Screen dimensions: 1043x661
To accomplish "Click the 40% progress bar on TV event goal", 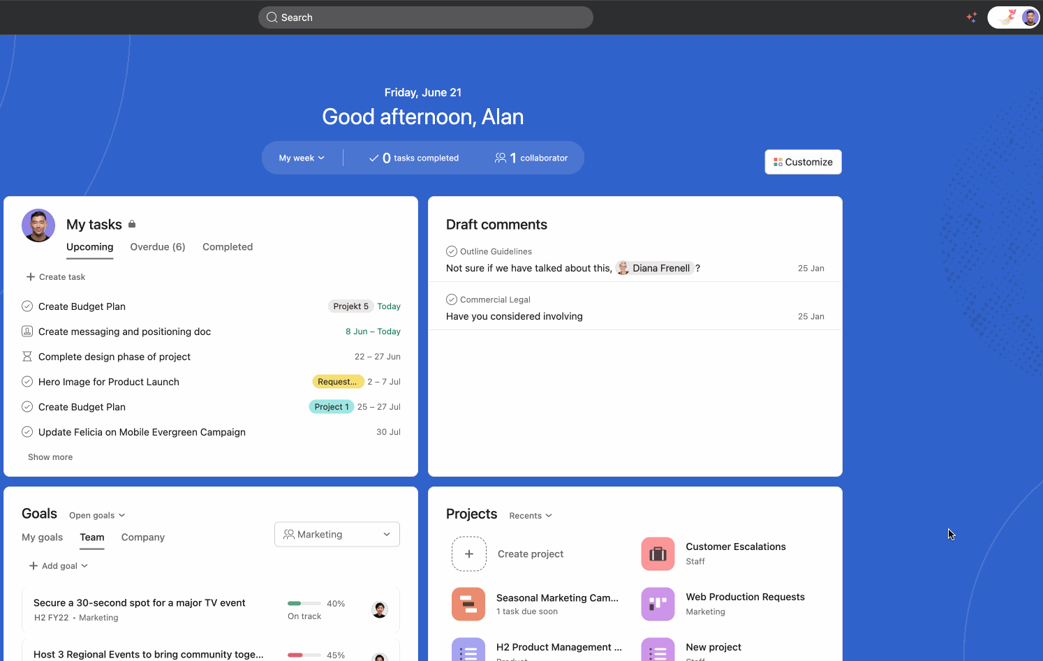I will [304, 604].
